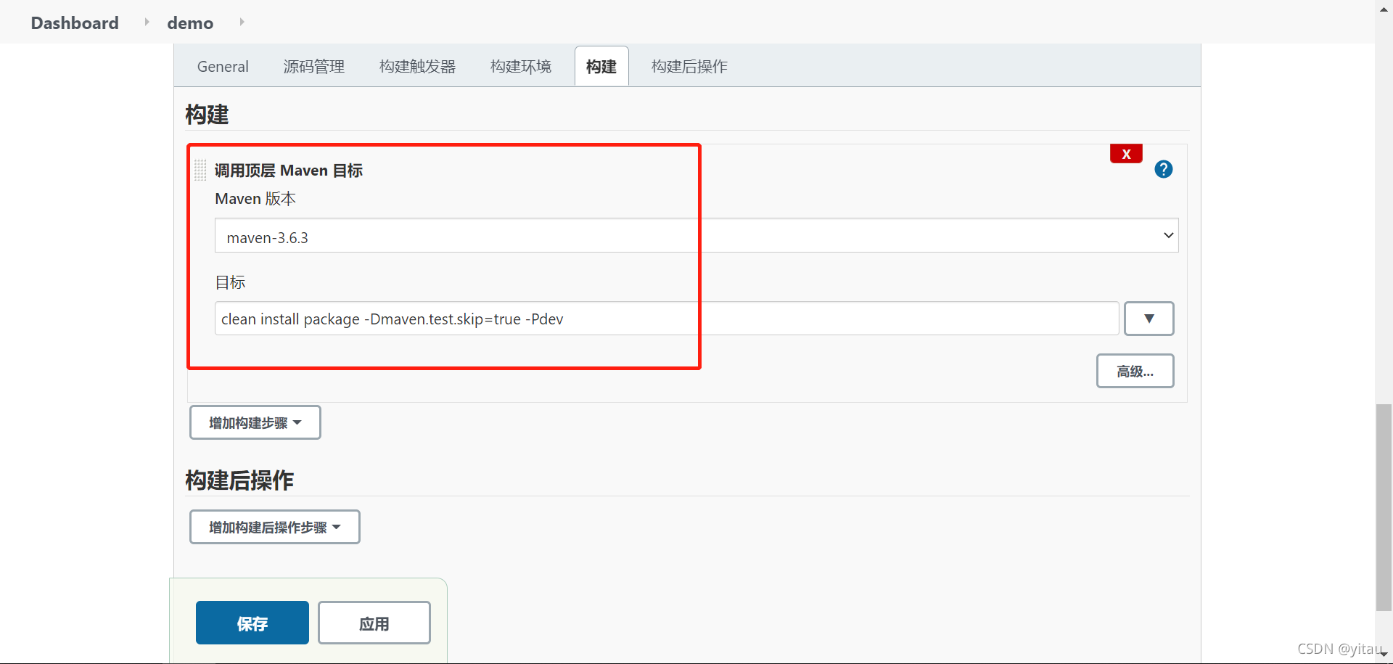Switch to the 源码管理 tab

pyautogui.click(x=314, y=67)
